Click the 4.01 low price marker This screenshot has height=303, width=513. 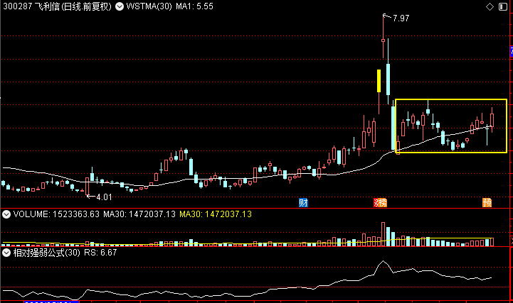pyautogui.click(x=104, y=197)
